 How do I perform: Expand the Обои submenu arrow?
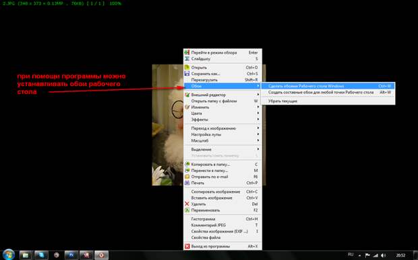coord(258,86)
